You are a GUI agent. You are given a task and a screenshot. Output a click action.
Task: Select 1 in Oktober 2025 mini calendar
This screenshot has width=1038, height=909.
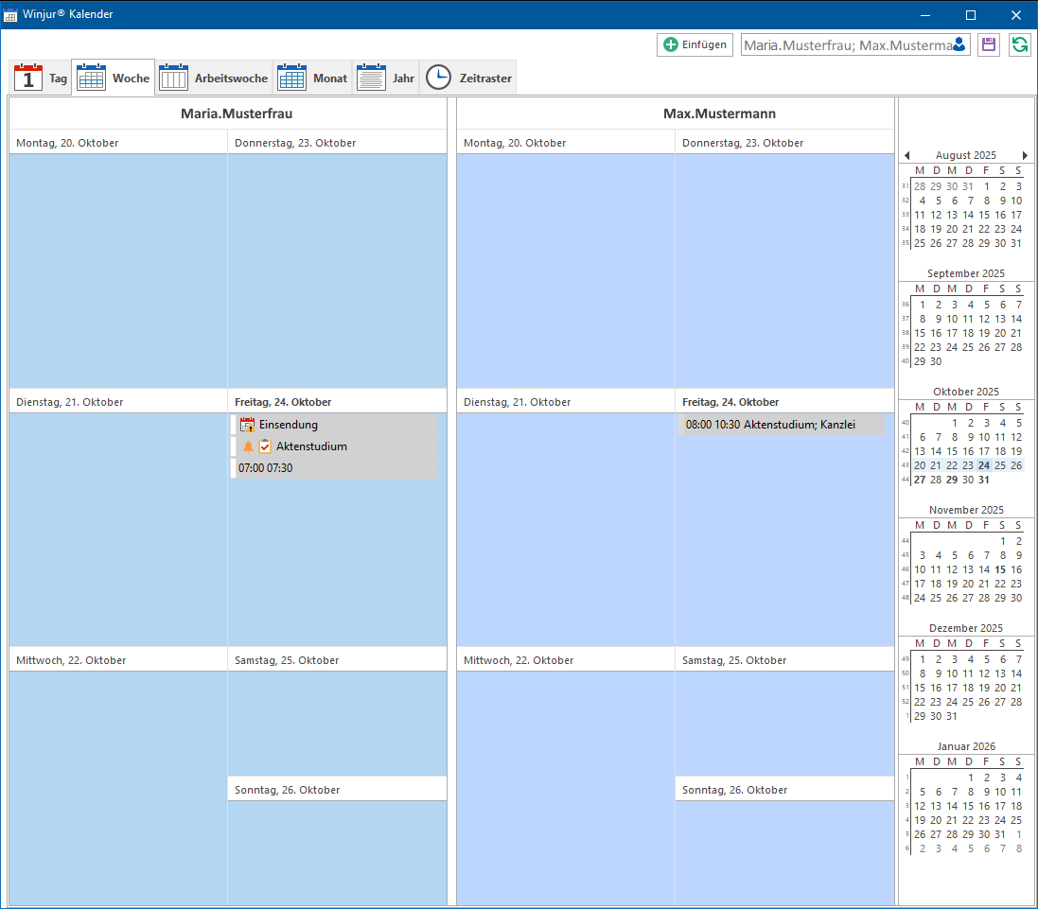954,423
